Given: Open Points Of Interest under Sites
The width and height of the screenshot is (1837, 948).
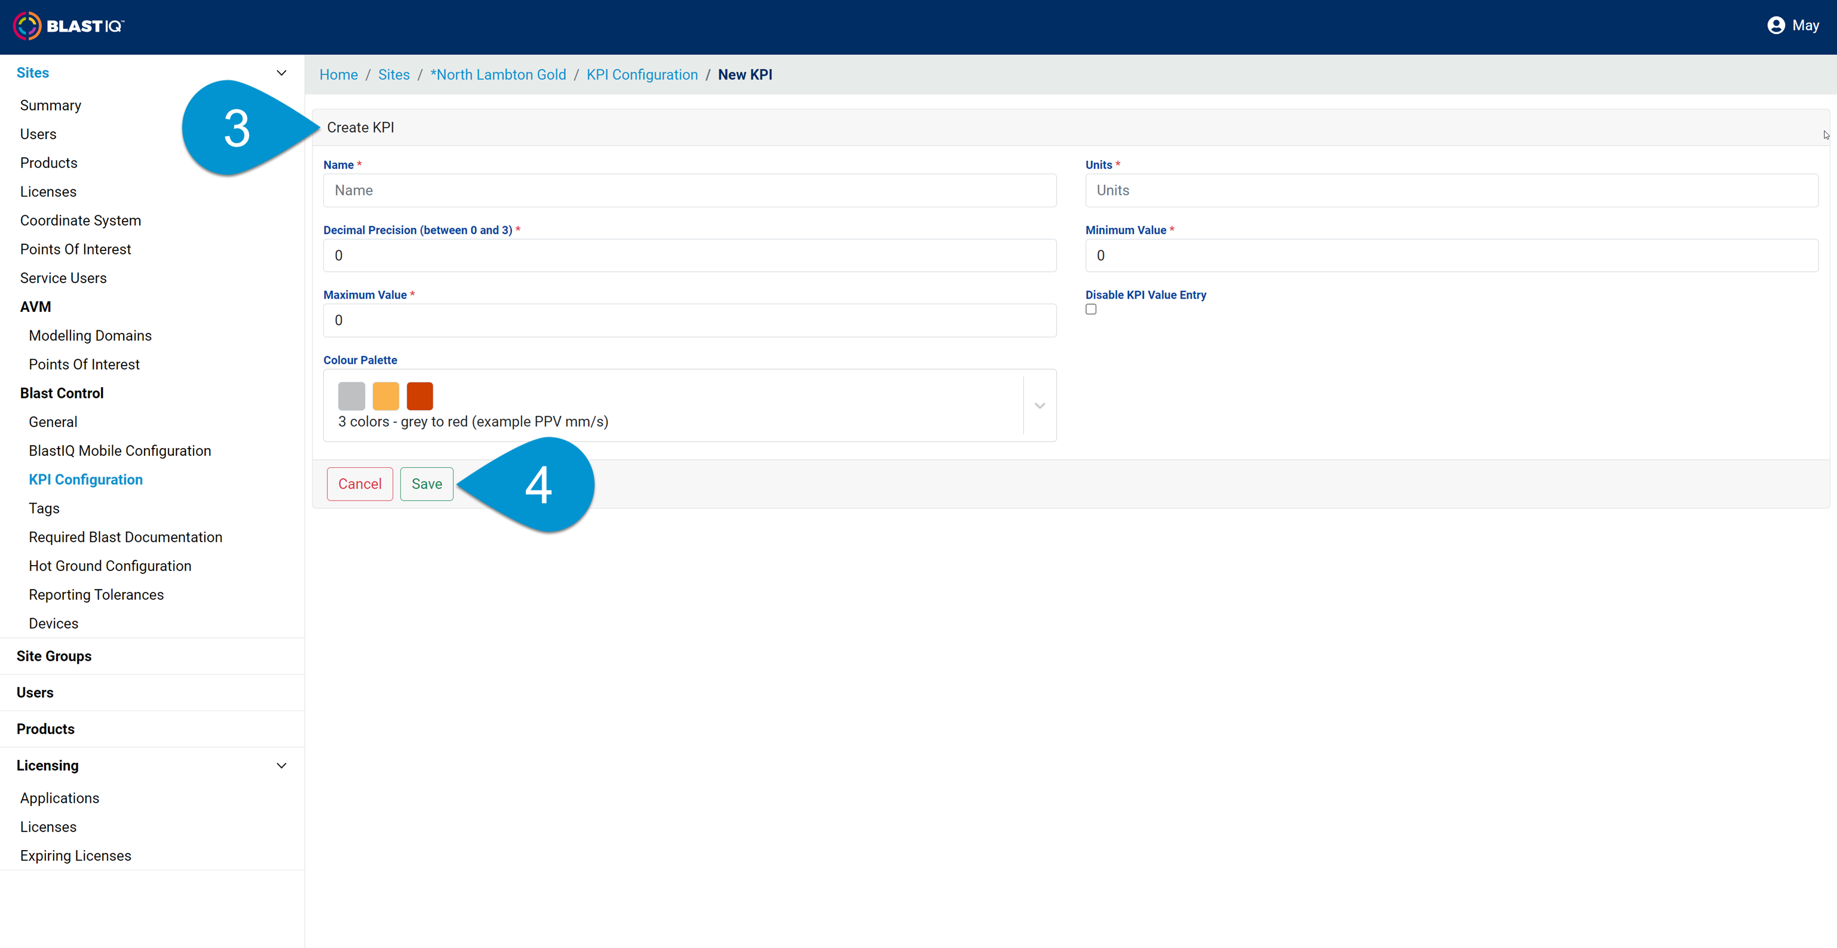Looking at the screenshot, I should [76, 250].
